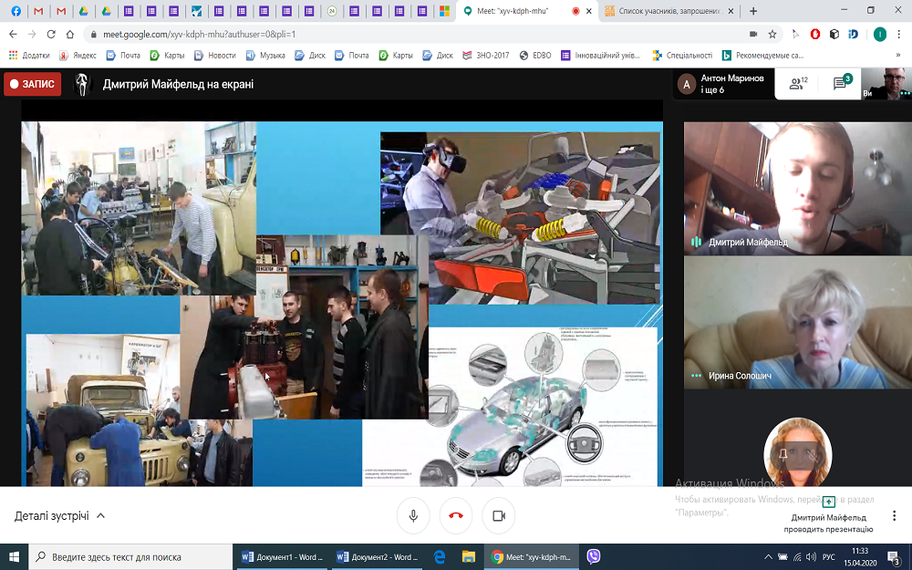Open the participants list icon
The width and height of the screenshot is (912, 570).
click(798, 84)
